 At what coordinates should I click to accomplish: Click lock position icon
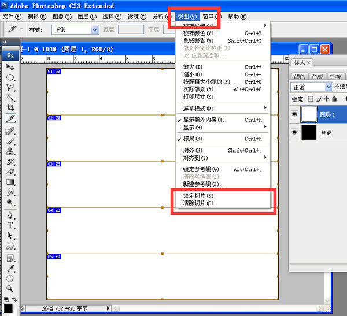(x=326, y=99)
